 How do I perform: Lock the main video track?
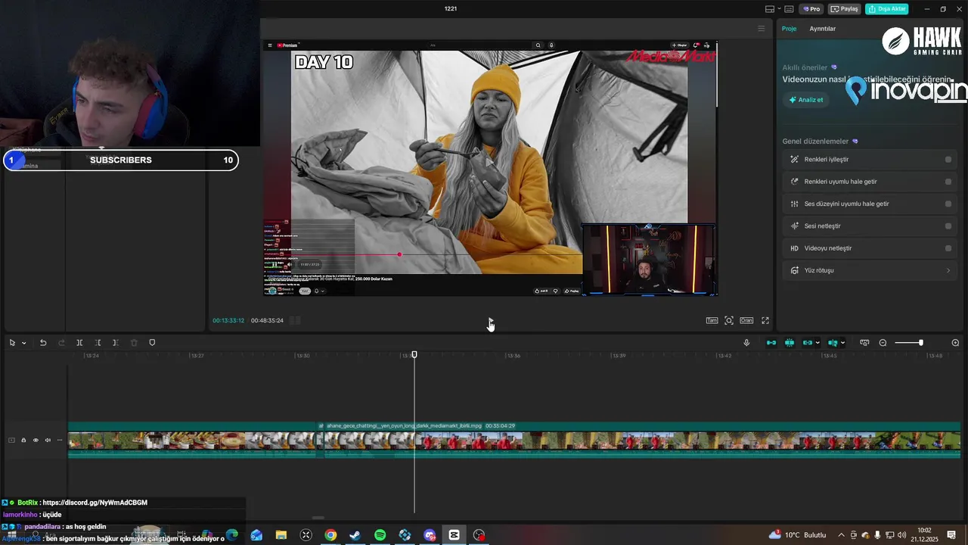23,440
